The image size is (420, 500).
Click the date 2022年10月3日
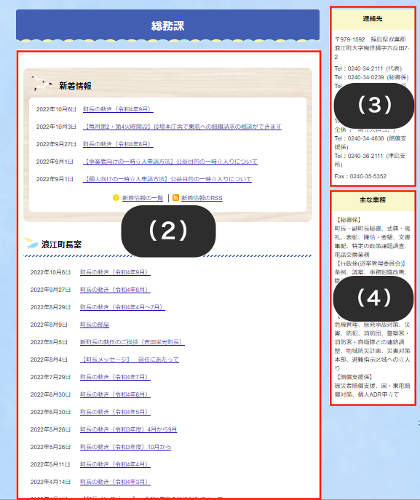click(x=56, y=127)
